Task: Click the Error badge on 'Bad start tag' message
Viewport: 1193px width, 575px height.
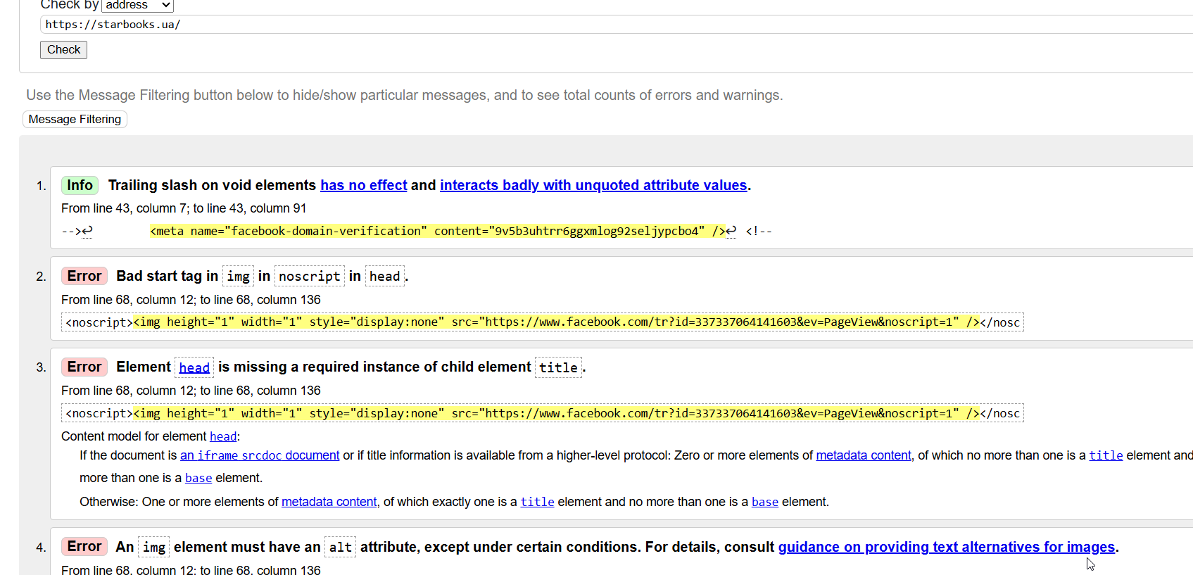Action: 84,276
